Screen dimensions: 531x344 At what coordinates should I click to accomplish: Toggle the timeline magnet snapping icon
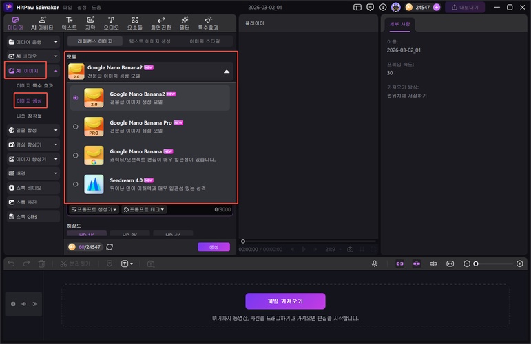[417, 264]
